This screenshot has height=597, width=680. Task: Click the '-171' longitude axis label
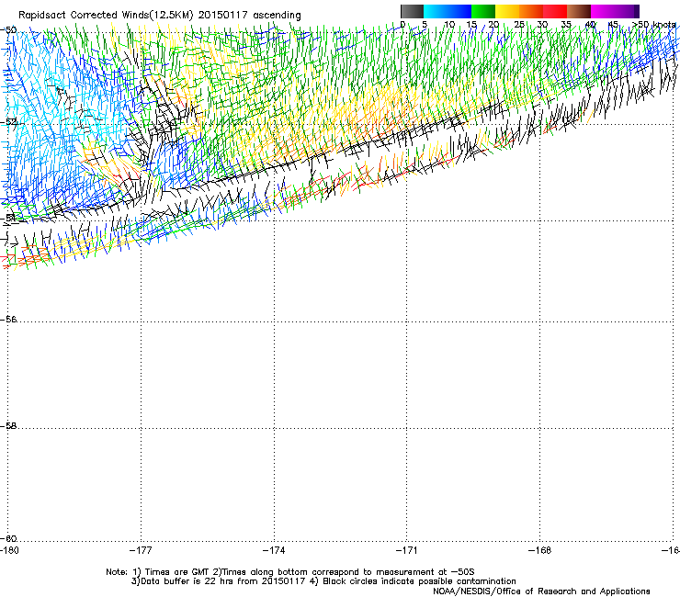point(406,550)
